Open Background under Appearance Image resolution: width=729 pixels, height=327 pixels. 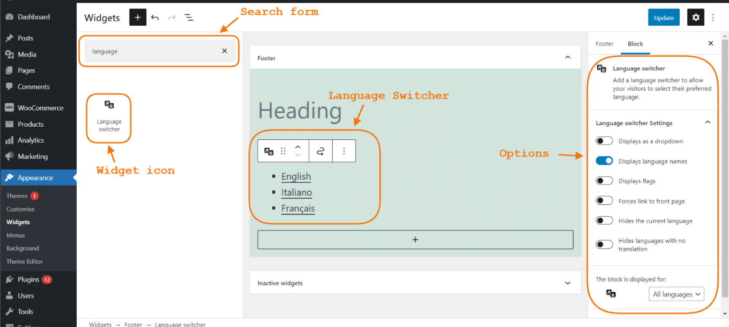click(x=23, y=248)
